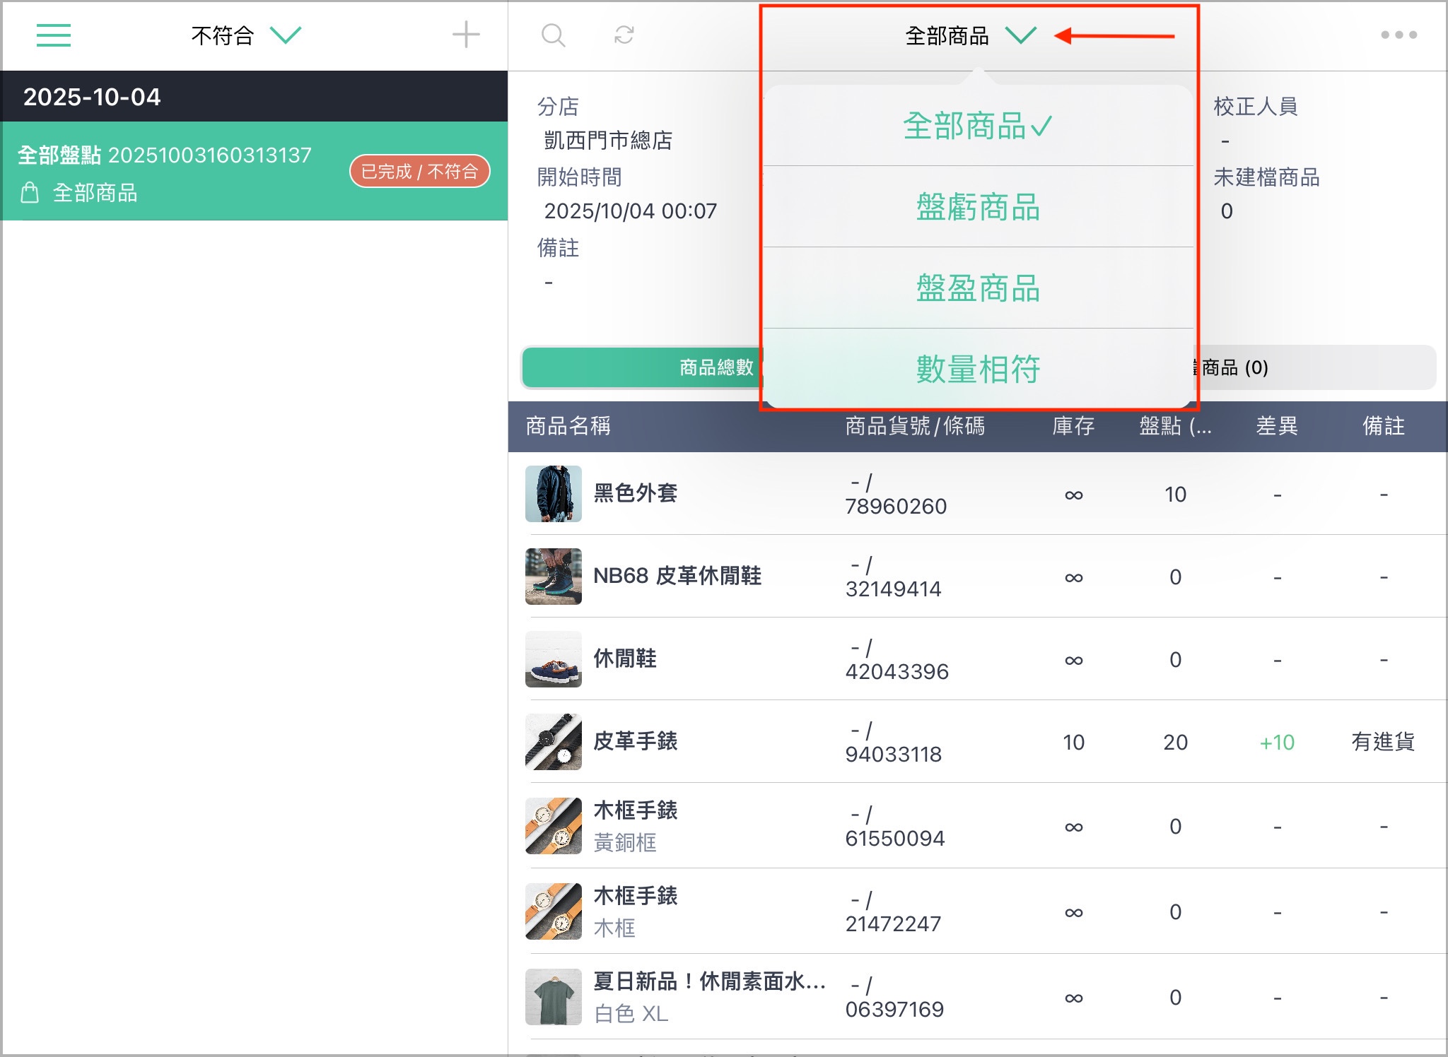Open the three-dot more options menu

pos(1399,35)
